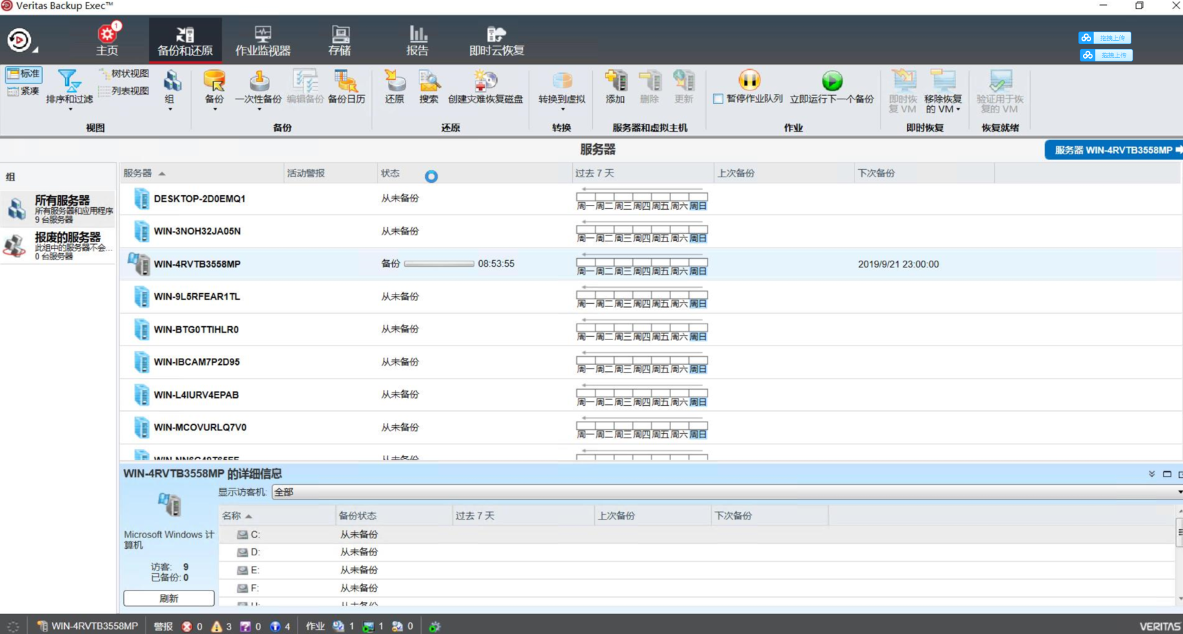
Task: Click the lower blue cloud upload button
Action: pyautogui.click(x=1105, y=55)
